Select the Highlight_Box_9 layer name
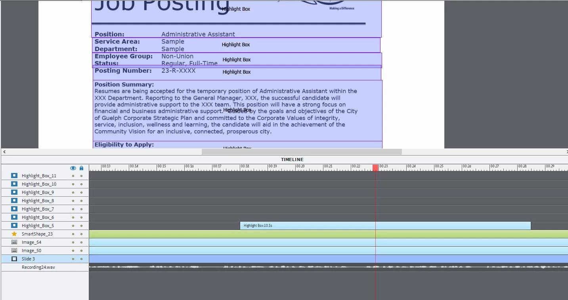The image size is (568, 300). [38, 192]
